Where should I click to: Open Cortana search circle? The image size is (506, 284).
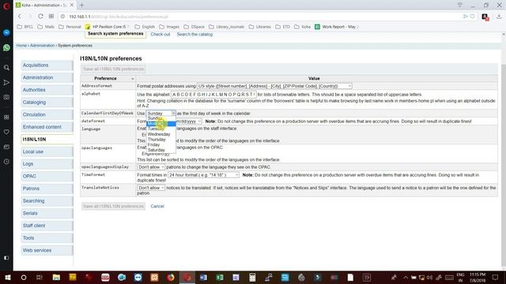[x=24, y=277]
